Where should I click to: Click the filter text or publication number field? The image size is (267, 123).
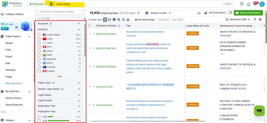click(59, 12)
